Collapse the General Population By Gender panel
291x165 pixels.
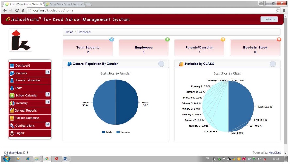point(161,64)
